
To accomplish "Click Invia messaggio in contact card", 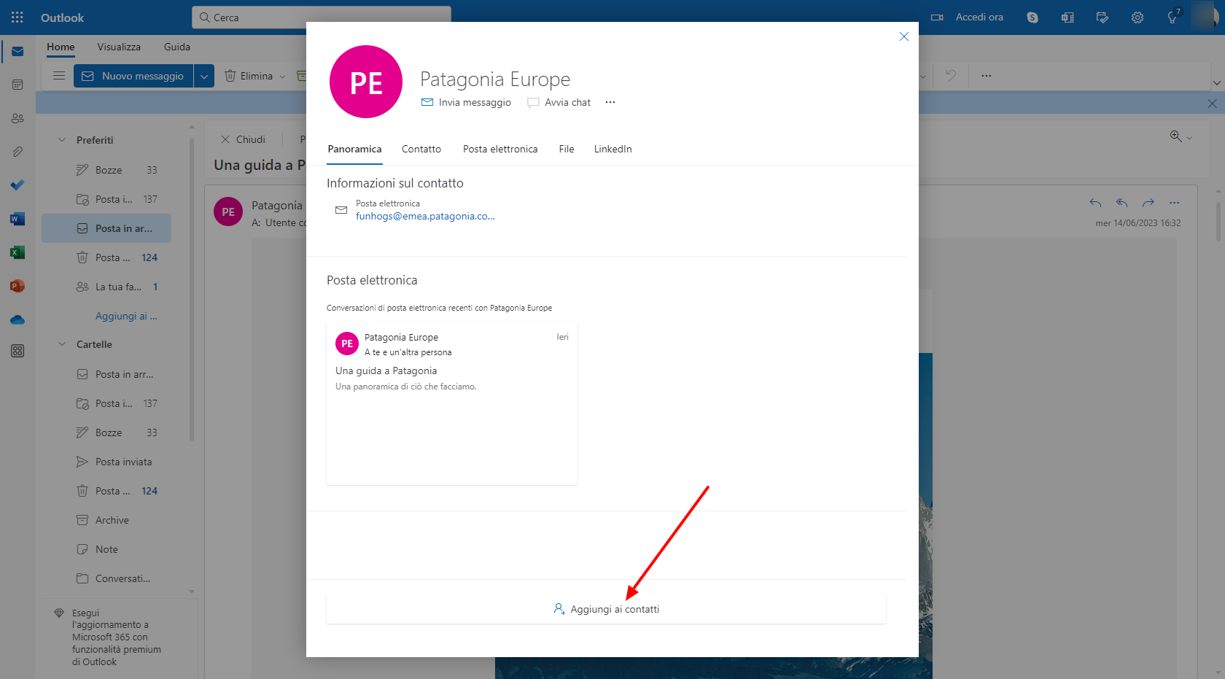I will tap(466, 102).
